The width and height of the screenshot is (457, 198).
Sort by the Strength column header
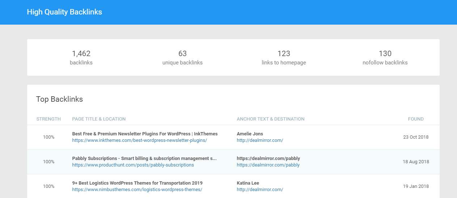click(x=48, y=119)
